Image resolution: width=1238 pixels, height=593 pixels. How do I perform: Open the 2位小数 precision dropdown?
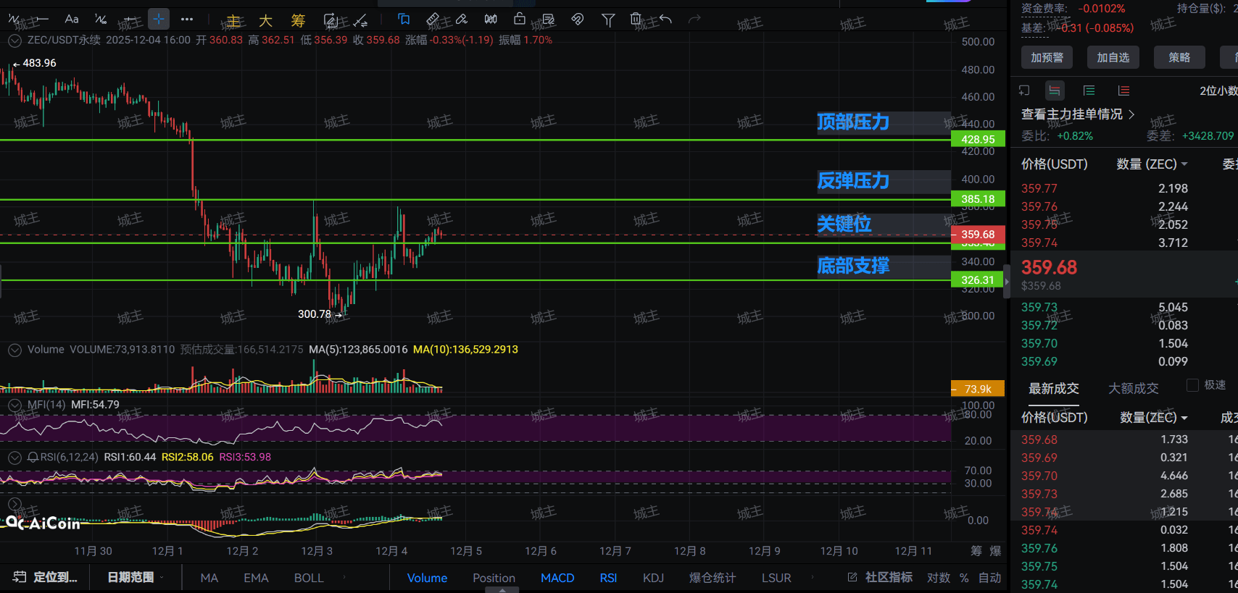point(1218,91)
